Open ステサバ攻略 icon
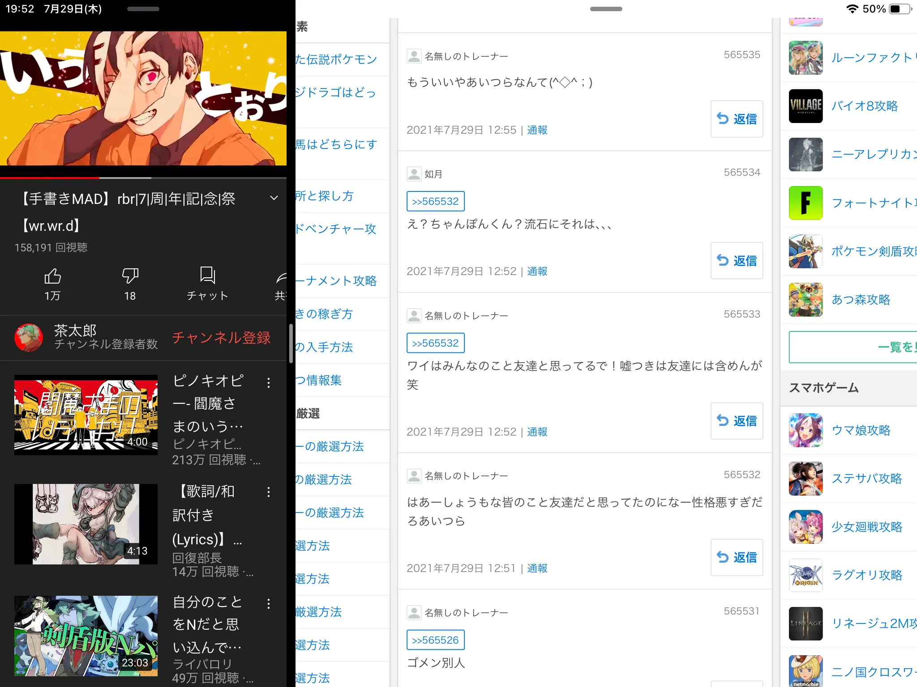The height and width of the screenshot is (687, 917). [806, 479]
